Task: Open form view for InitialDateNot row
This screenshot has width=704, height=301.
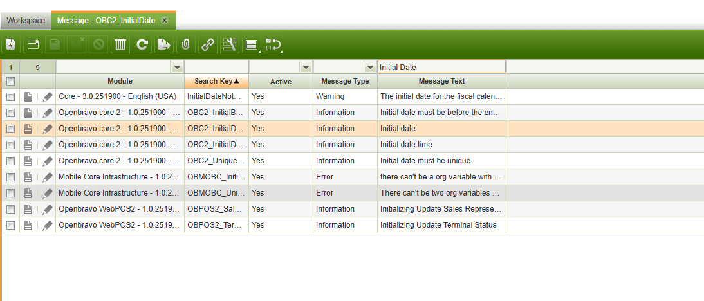Action: pos(28,96)
